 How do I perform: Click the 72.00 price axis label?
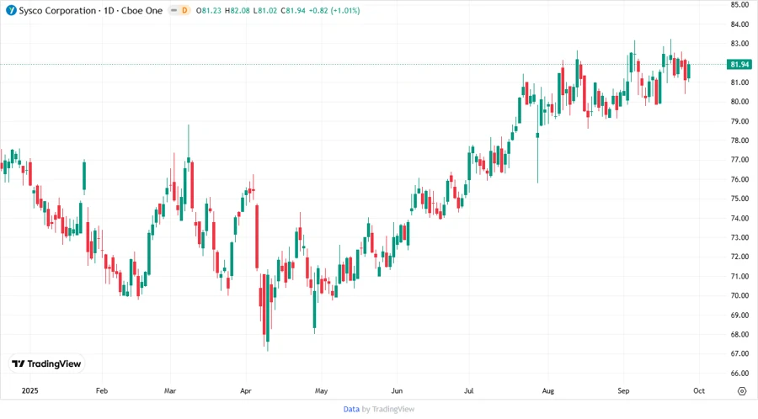point(739,257)
